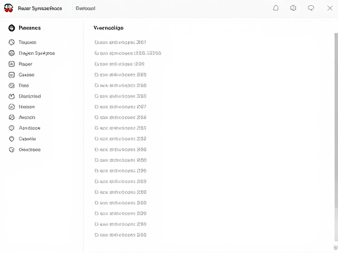Image resolution: width=338 pixels, height=253 pixels.
Task: Click the "Fiaio" sidebar label
Action: click(24, 85)
